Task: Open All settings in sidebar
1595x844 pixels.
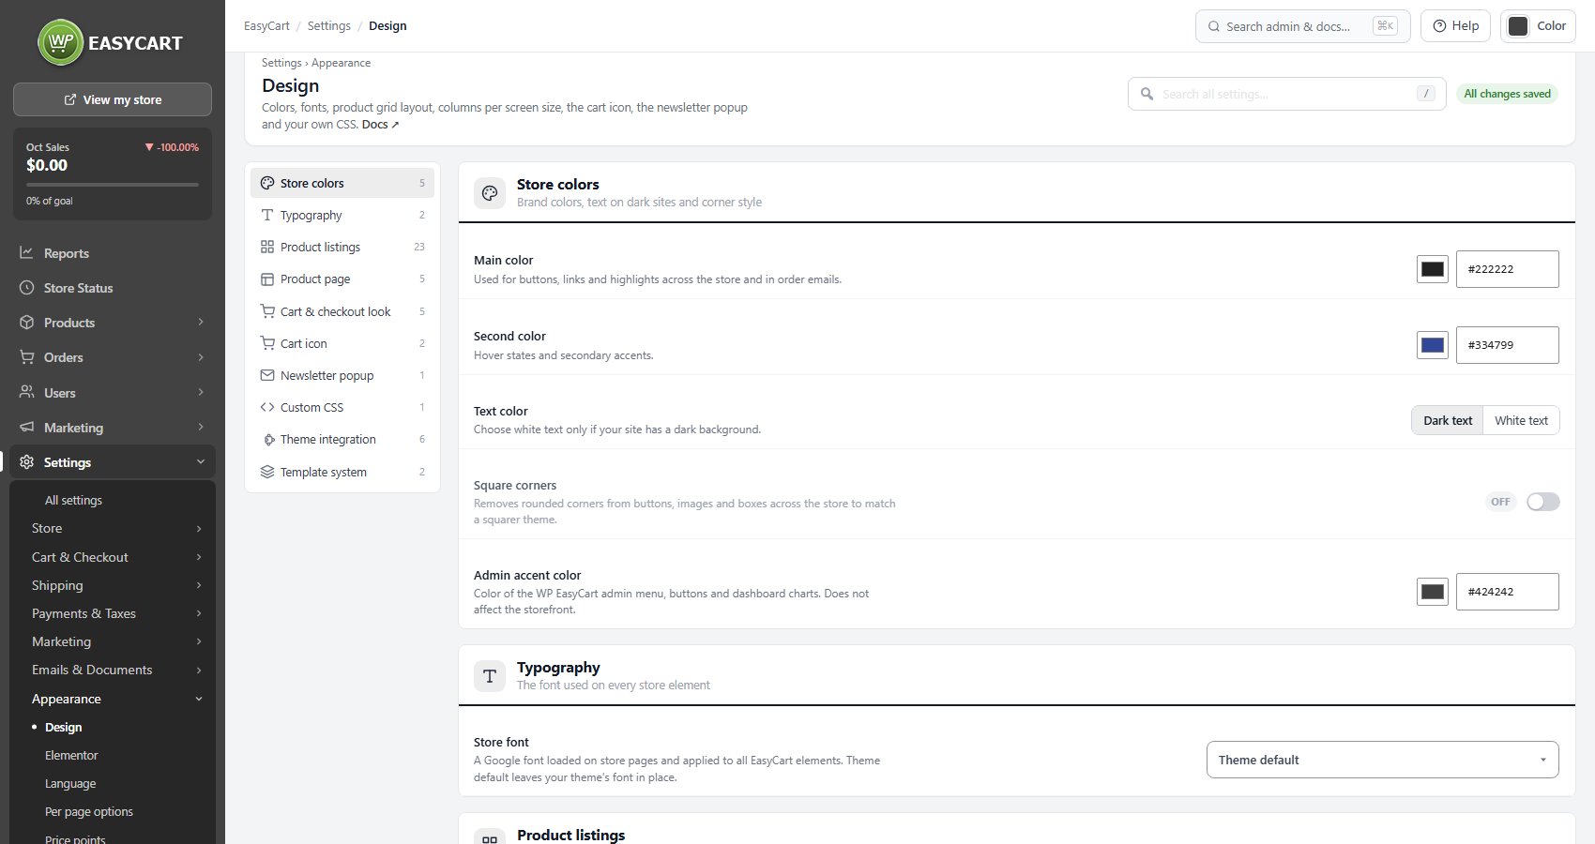Action: pos(73,500)
